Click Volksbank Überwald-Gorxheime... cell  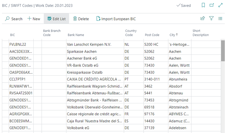(95, 107)
